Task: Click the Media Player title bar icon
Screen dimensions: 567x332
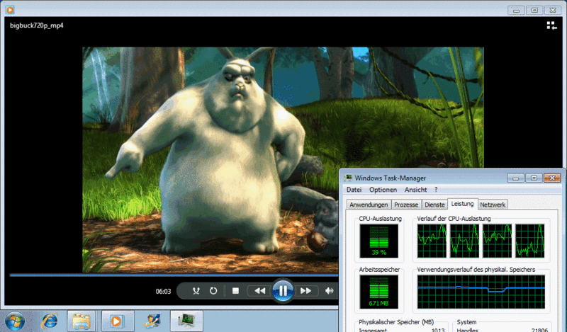Action: (10, 10)
